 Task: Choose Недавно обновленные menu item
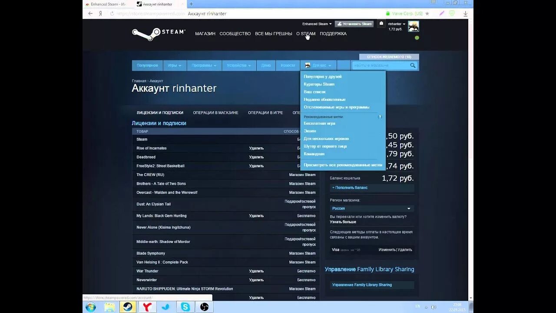click(324, 100)
